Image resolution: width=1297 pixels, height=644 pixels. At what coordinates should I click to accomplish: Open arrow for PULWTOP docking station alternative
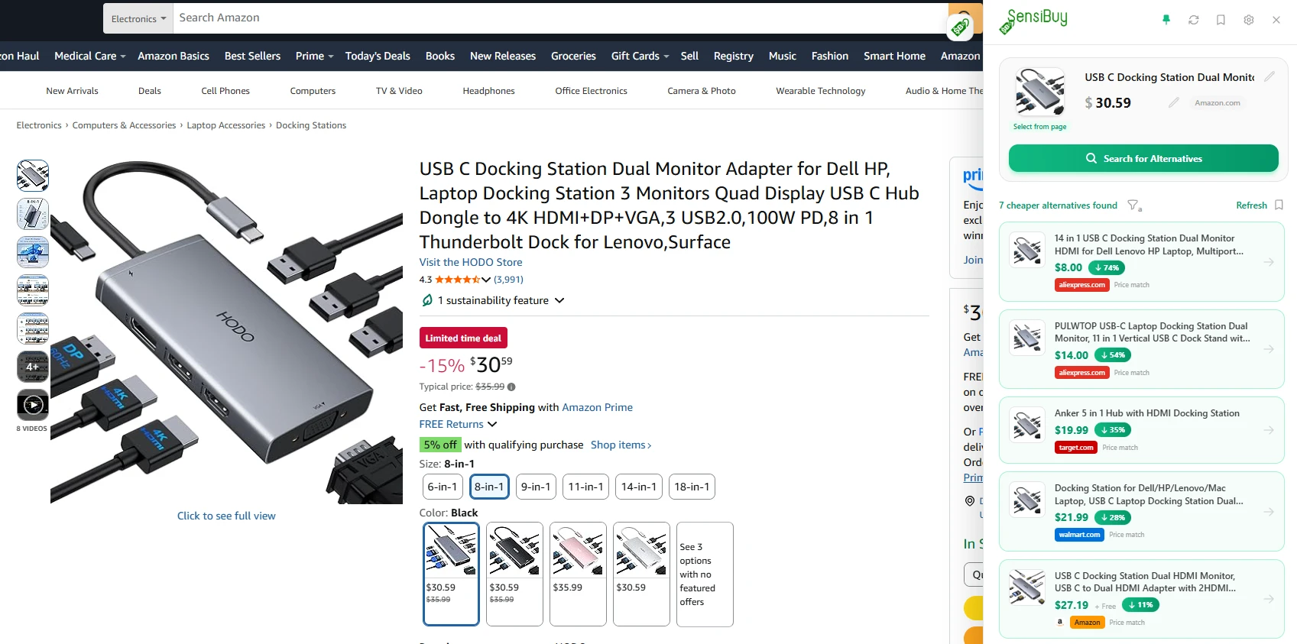pos(1269,349)
